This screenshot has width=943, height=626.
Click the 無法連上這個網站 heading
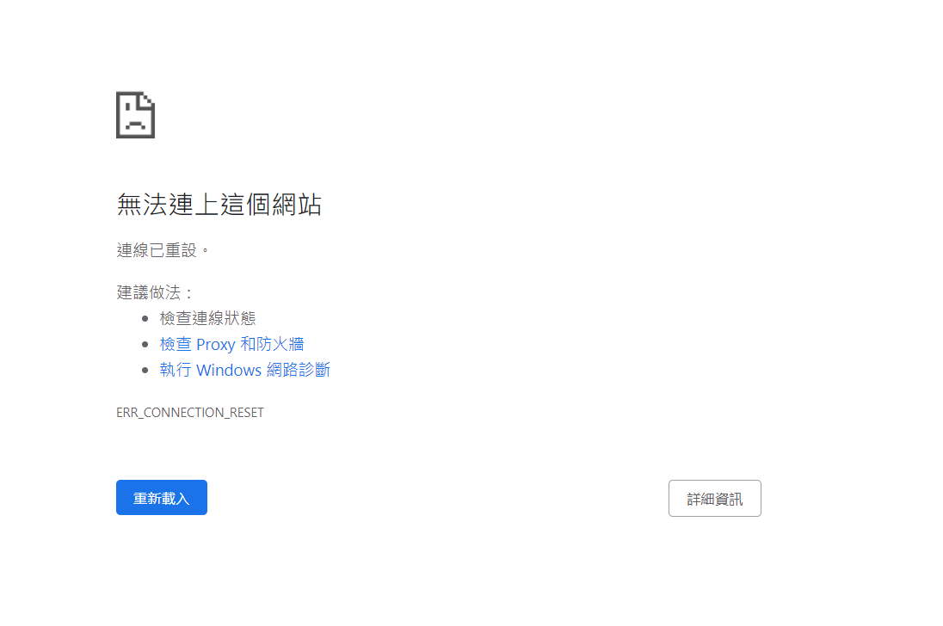[219, 205]
